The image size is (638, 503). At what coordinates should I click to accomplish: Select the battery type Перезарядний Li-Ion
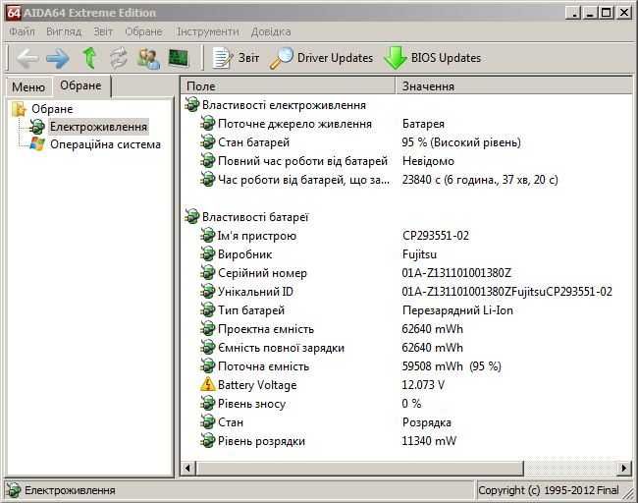pyautogui.click(x=457, y=310)
